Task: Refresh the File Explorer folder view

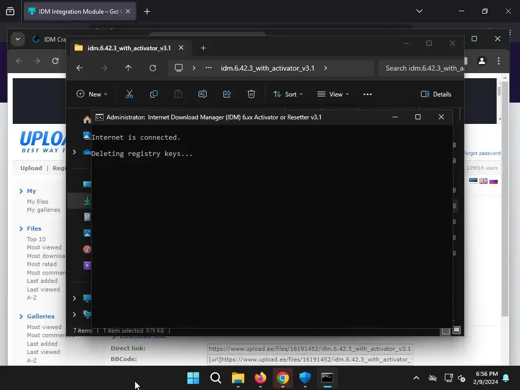Action: (x=152, y=68)
